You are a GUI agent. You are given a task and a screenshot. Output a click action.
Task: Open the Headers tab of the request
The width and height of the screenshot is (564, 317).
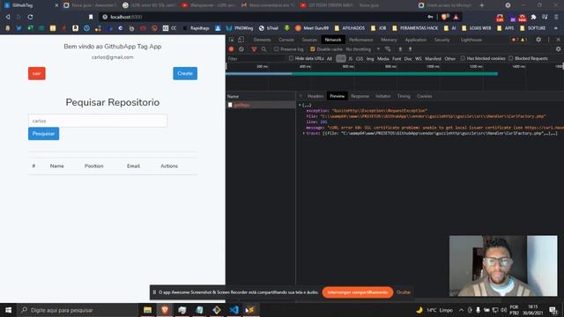[315, 96]
